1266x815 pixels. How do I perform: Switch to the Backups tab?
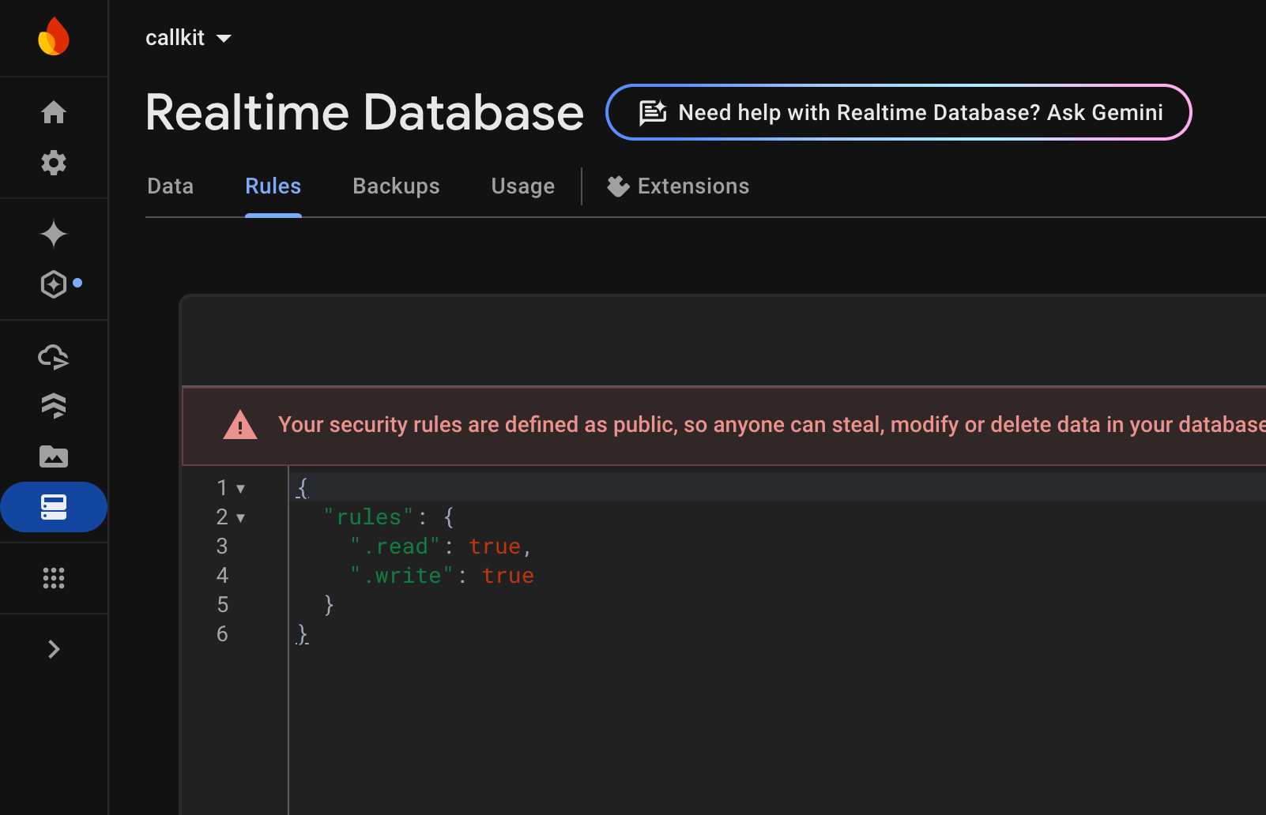tap(396, 186)
